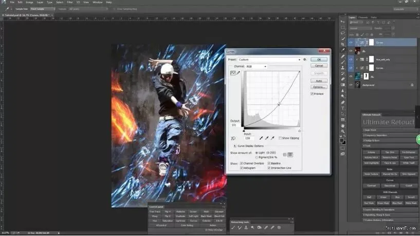The image size is (420, 236).
Task: Click the Options... button in Curves
Action: click(319, 87)
